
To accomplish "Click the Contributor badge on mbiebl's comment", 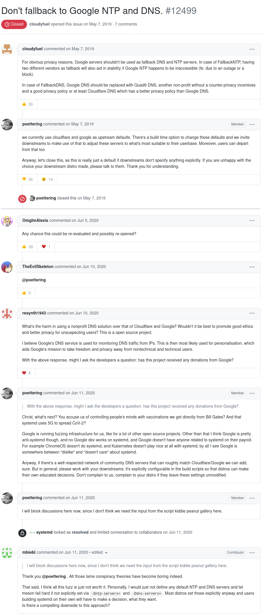I will [x=235, y=553].
